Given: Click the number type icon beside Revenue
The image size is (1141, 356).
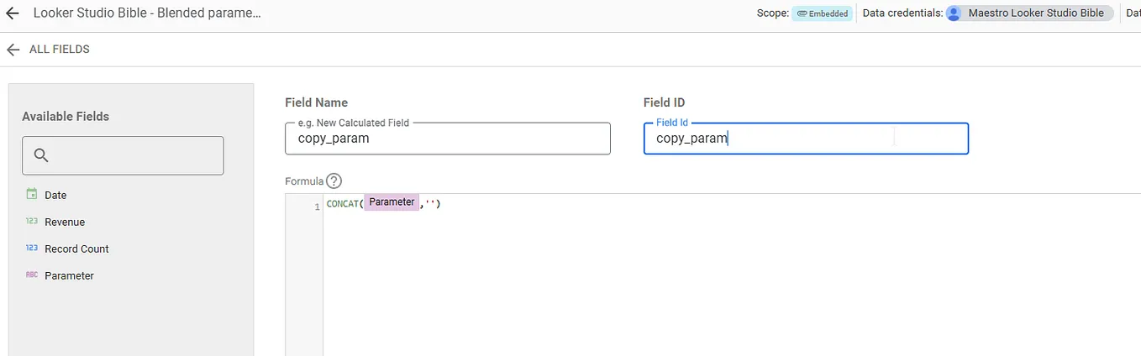Looking at the screenshot, I should pyautogui.click(x=32, y=222).
